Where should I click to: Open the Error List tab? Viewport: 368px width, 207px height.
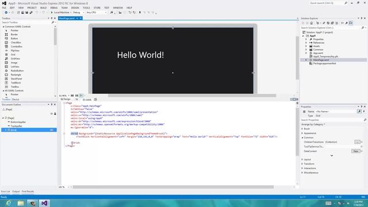coord(5,191)
